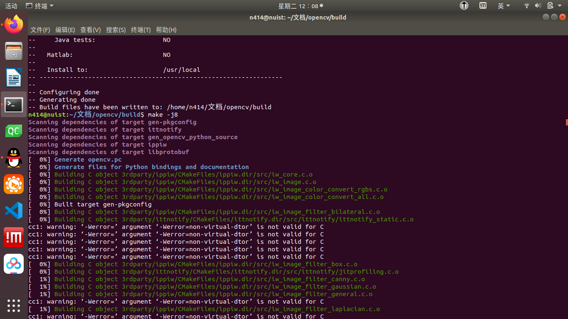Open the 英 input method dropdown
This screenshot has height=319, width=568.
(x=504, y=6)
